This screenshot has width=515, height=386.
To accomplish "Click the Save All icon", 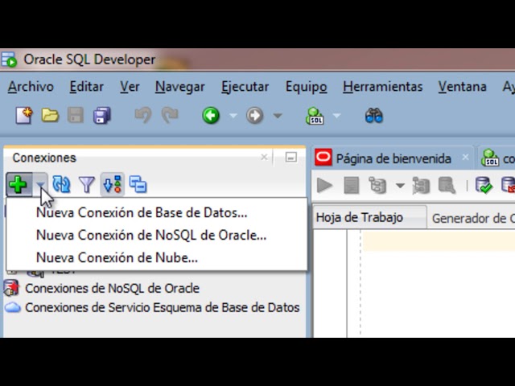I will coord(102,115).
